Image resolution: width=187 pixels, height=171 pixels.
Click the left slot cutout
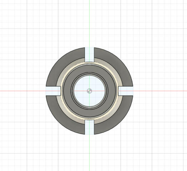pos(53,91)
